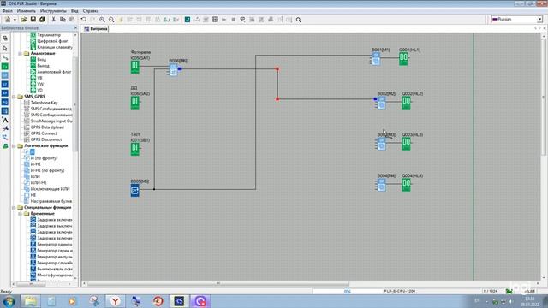Save the project with floppy disk icon
This screenshot has height=308, width=548.
(x=33, y=20)
